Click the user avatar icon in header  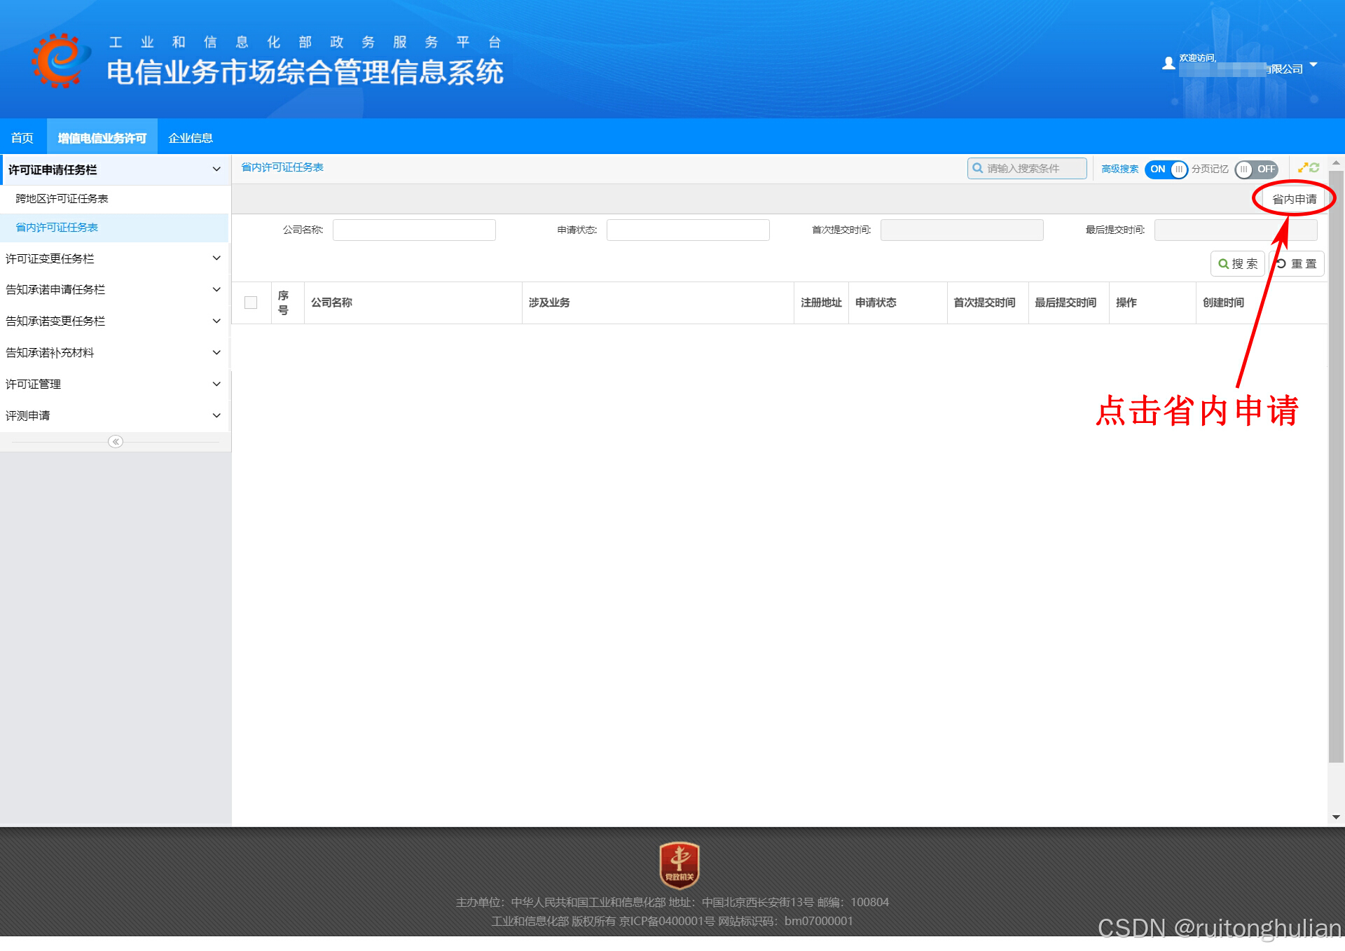pos(1168,64)
